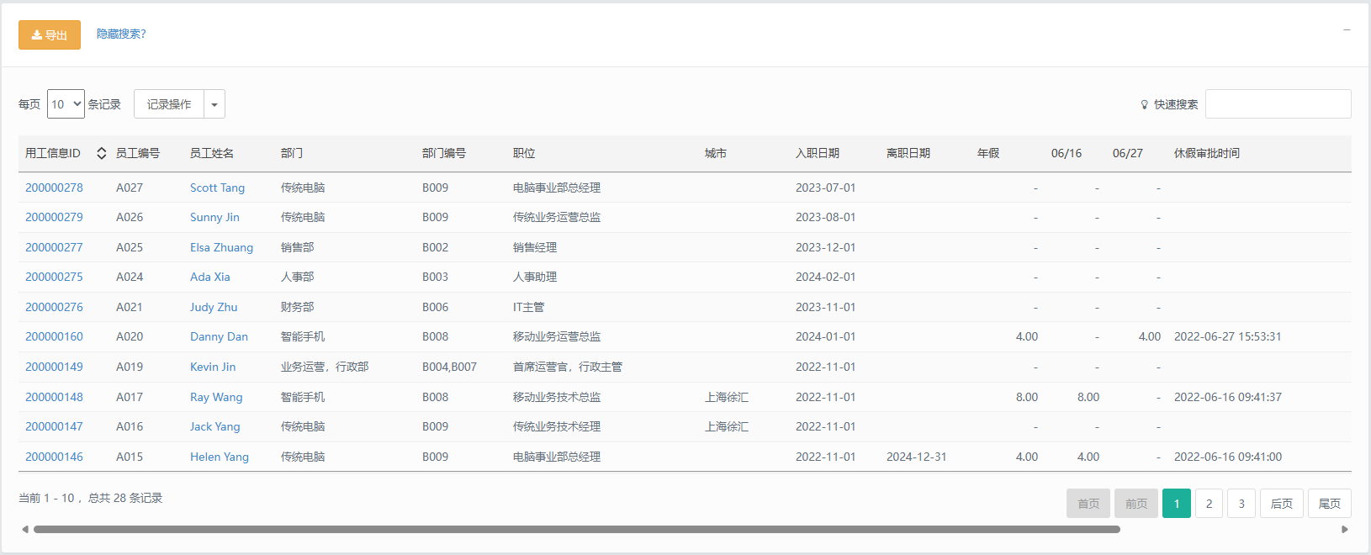Go to page 3 in pagination
Viewport: 1371px width, 555px height.
[x=1241, y=504]
